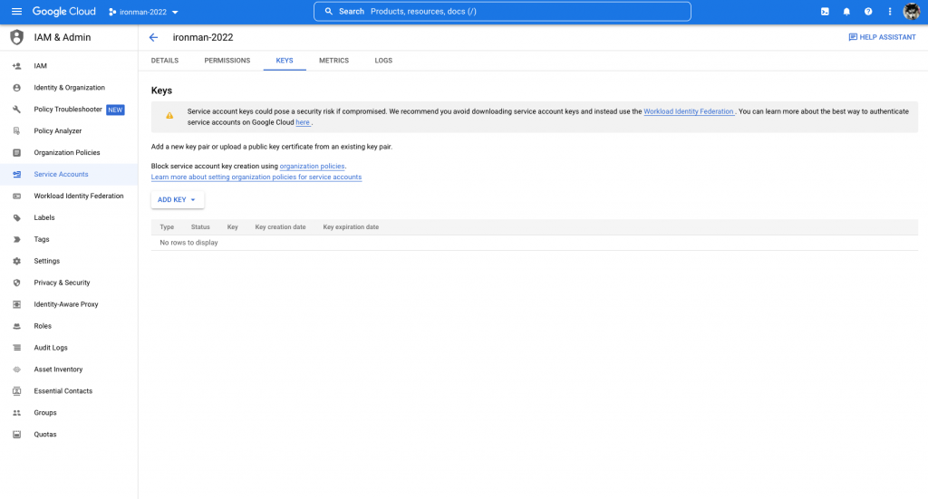Click the Quotas icon
Image resolution: width=928 pixels, height=499 pixels.
click(x=16, y=435)
